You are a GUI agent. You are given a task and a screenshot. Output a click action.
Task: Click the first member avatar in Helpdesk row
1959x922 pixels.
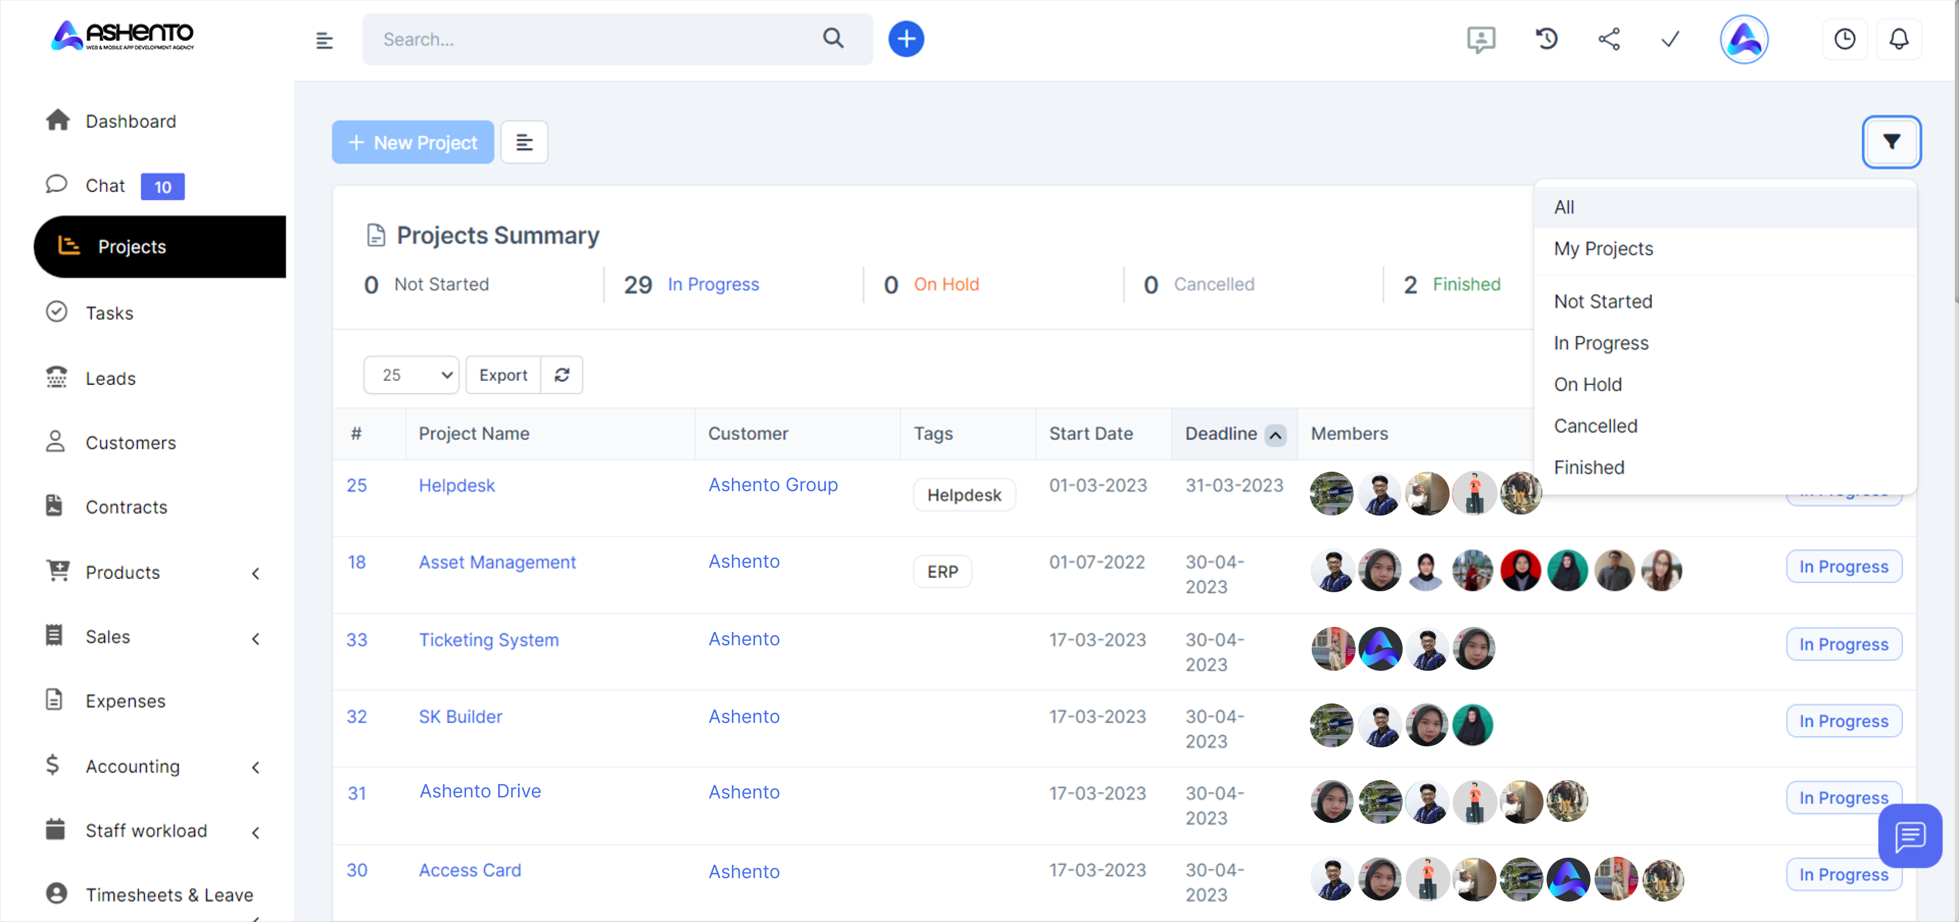pos(1332,493)
